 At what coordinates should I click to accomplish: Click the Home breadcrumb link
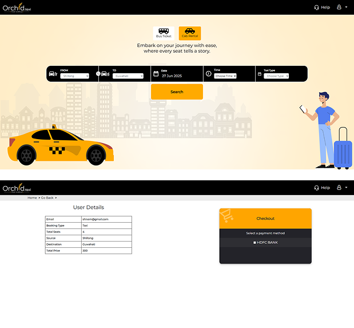click(x=32, y=197)
